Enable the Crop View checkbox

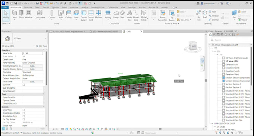pyautogui.click(x=24, y=110)
